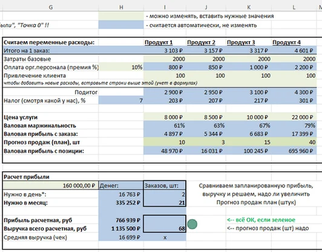Select sales forecast cell with value 15
322x252 pixels.
click(x=249, y=142)
